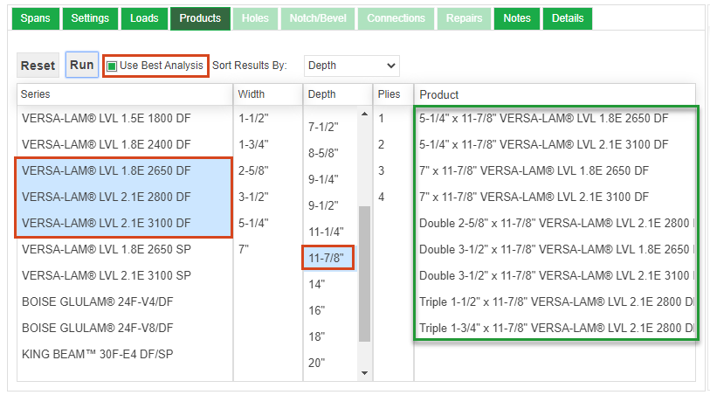710x395 pixels.
Task: Open the Notch/Bevel tab
Action: tap(318, 18)
